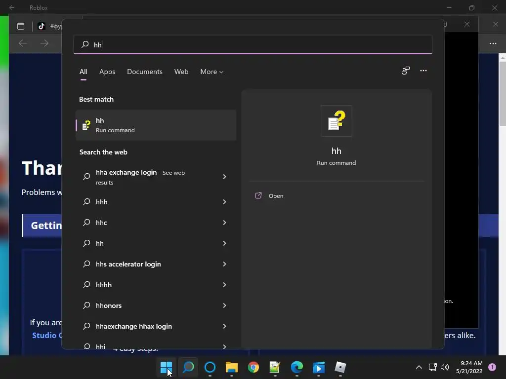This screenshot has height=379, width=506.
Task: Click the browser forward arrow in background window
Action: (44, 43)
